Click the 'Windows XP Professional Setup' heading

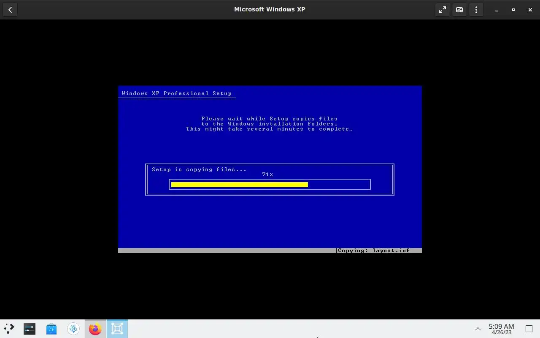click(x=177, y=93)
